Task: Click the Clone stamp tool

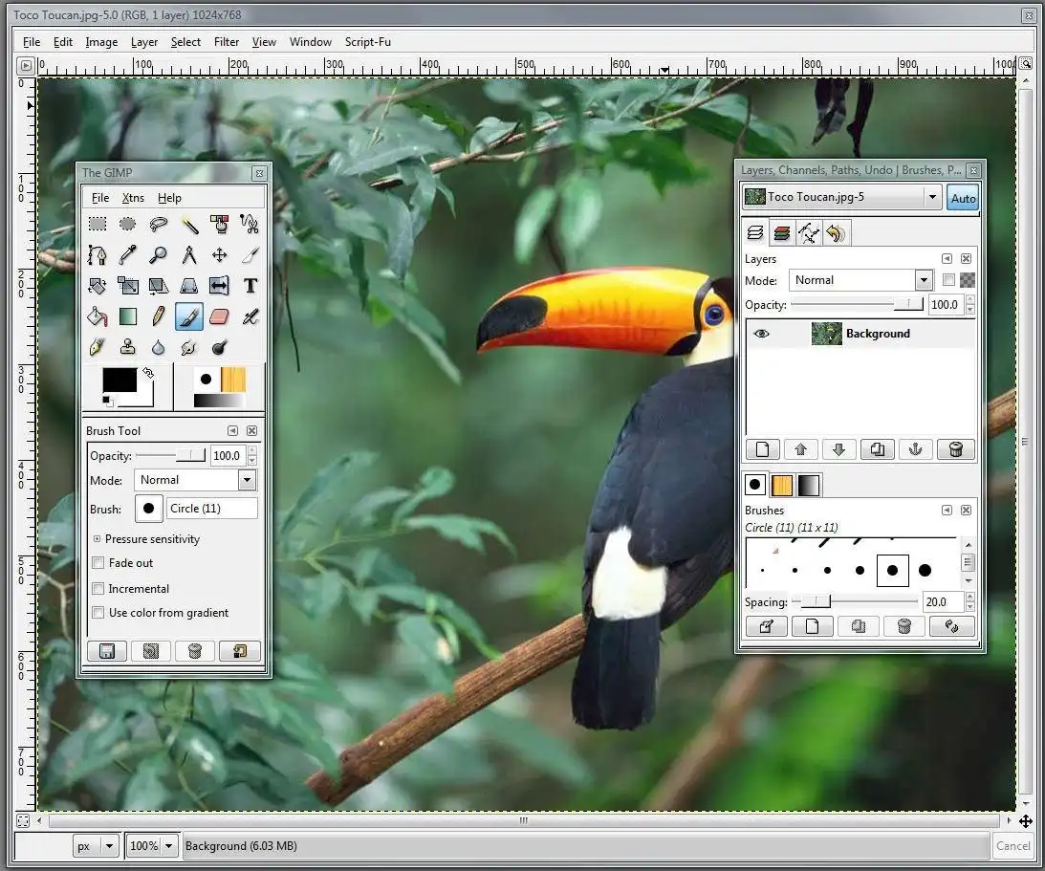Action: (128, 347)
